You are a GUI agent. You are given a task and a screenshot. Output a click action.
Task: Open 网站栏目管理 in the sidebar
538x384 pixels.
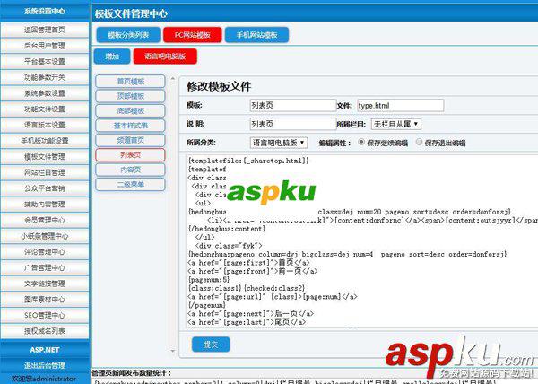[45, 172]
